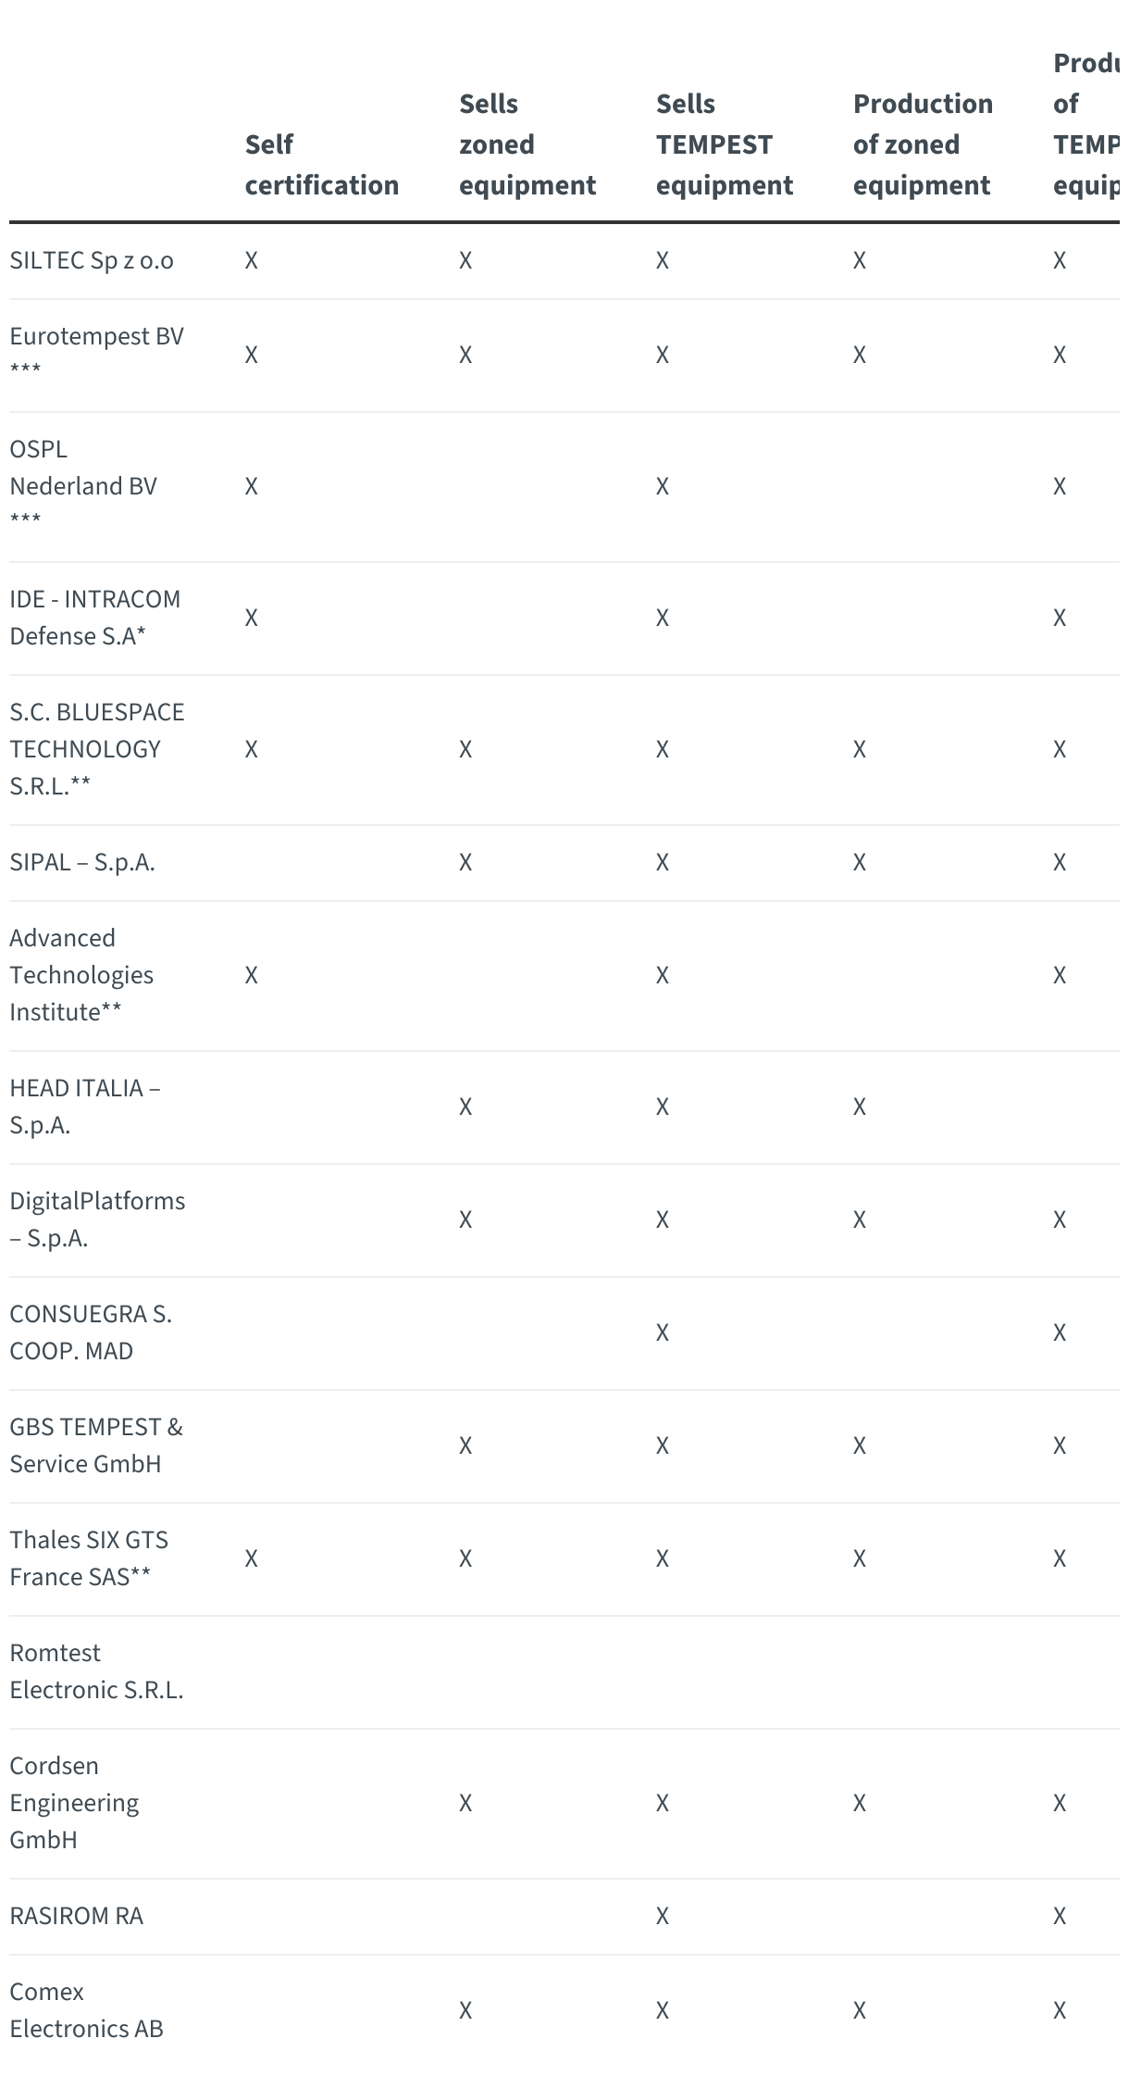Select the SILTEC Sp z o.o company name

pyautogui.click(x=92, y=260)
